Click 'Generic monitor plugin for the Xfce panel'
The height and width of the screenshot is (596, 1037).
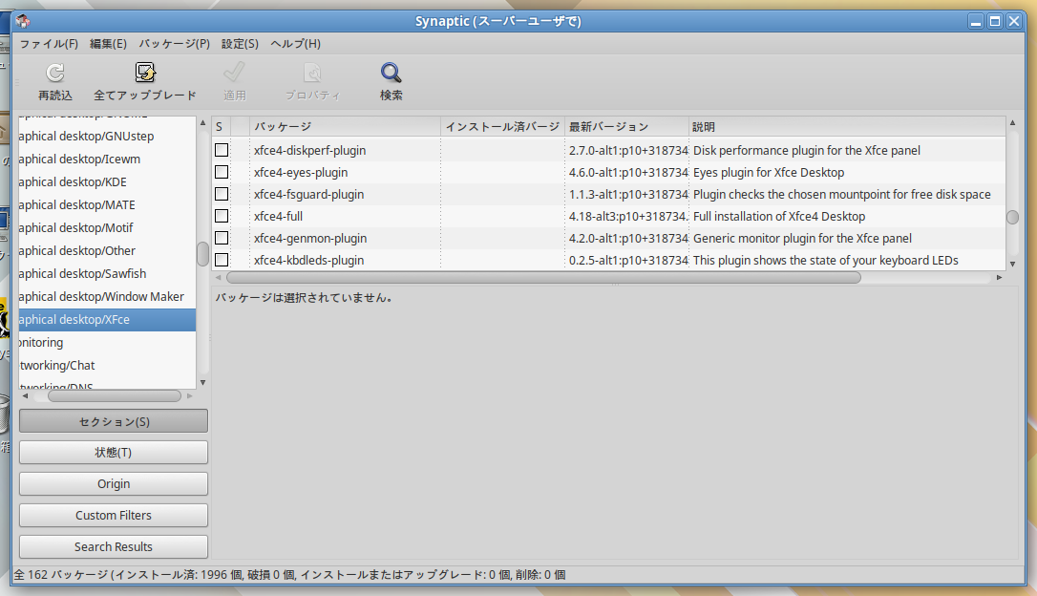[x=802, y=238]
